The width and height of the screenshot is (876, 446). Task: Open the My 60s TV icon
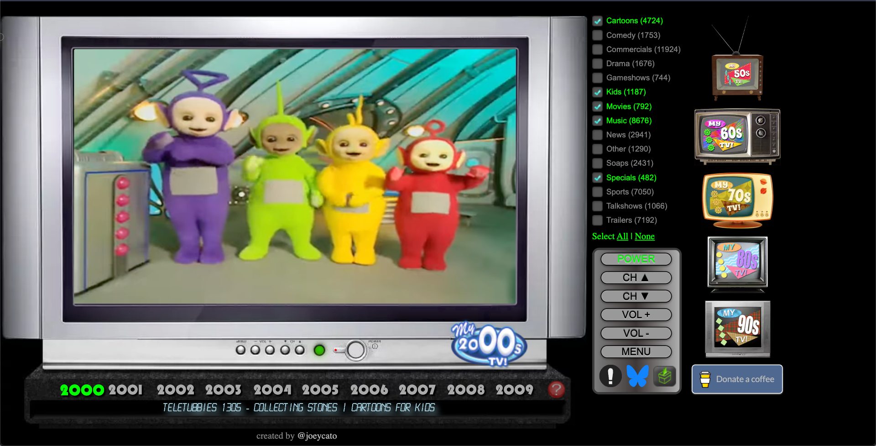(737, 136)
